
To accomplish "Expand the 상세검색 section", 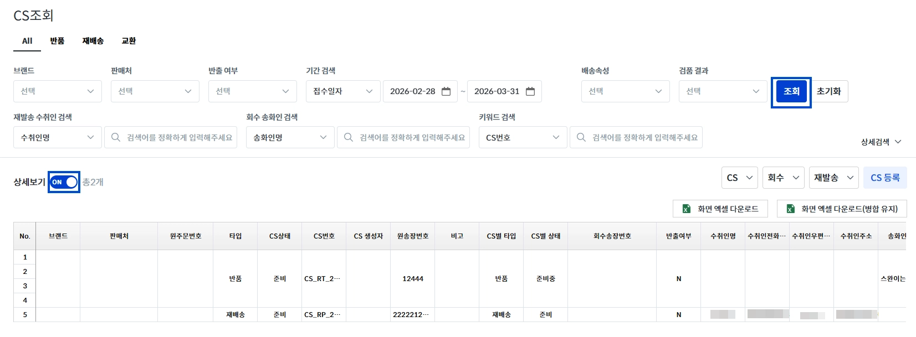I will 881,142.
